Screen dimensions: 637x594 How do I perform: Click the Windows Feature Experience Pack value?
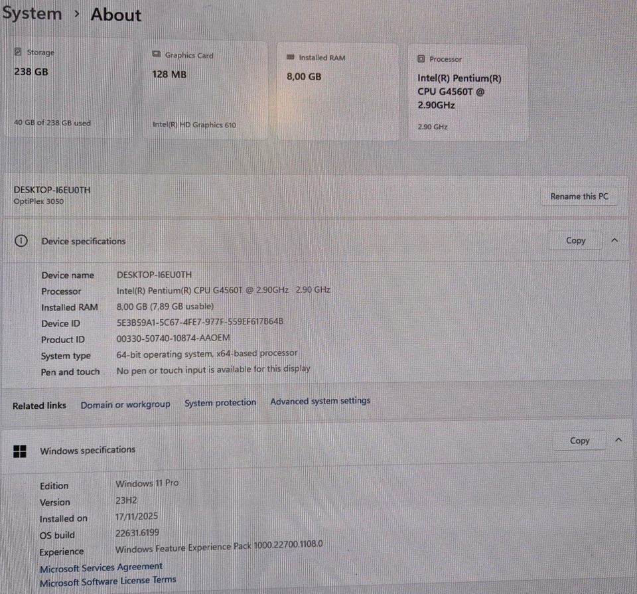(219, 547)
